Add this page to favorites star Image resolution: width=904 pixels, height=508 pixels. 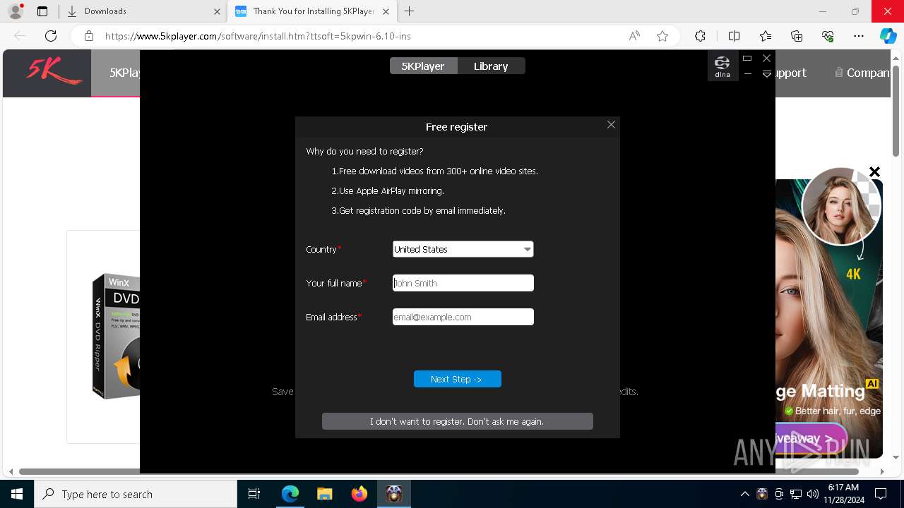tap(662, 36)
